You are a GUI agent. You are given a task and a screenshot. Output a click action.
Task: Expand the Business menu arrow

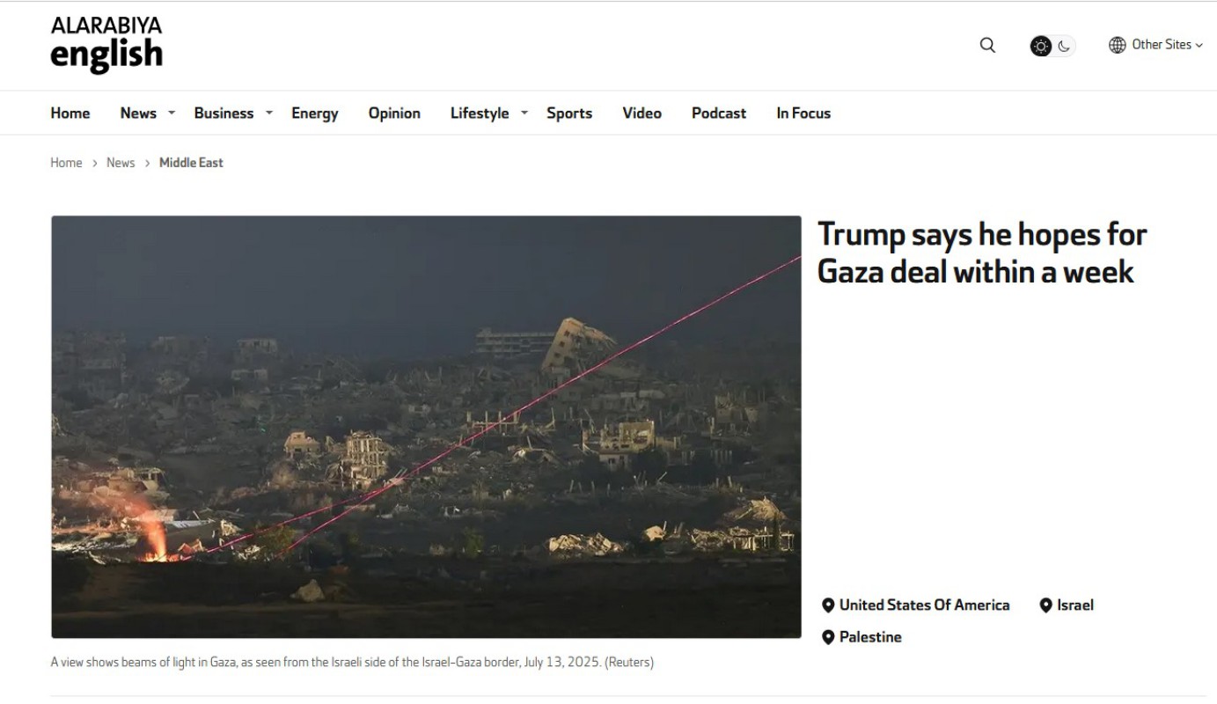269,113
